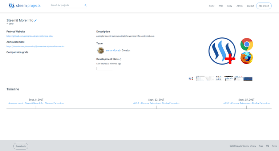This screenshot has height=151, width=279.
Task: Click the Announcement heading
Action: [x=15, y=42]
